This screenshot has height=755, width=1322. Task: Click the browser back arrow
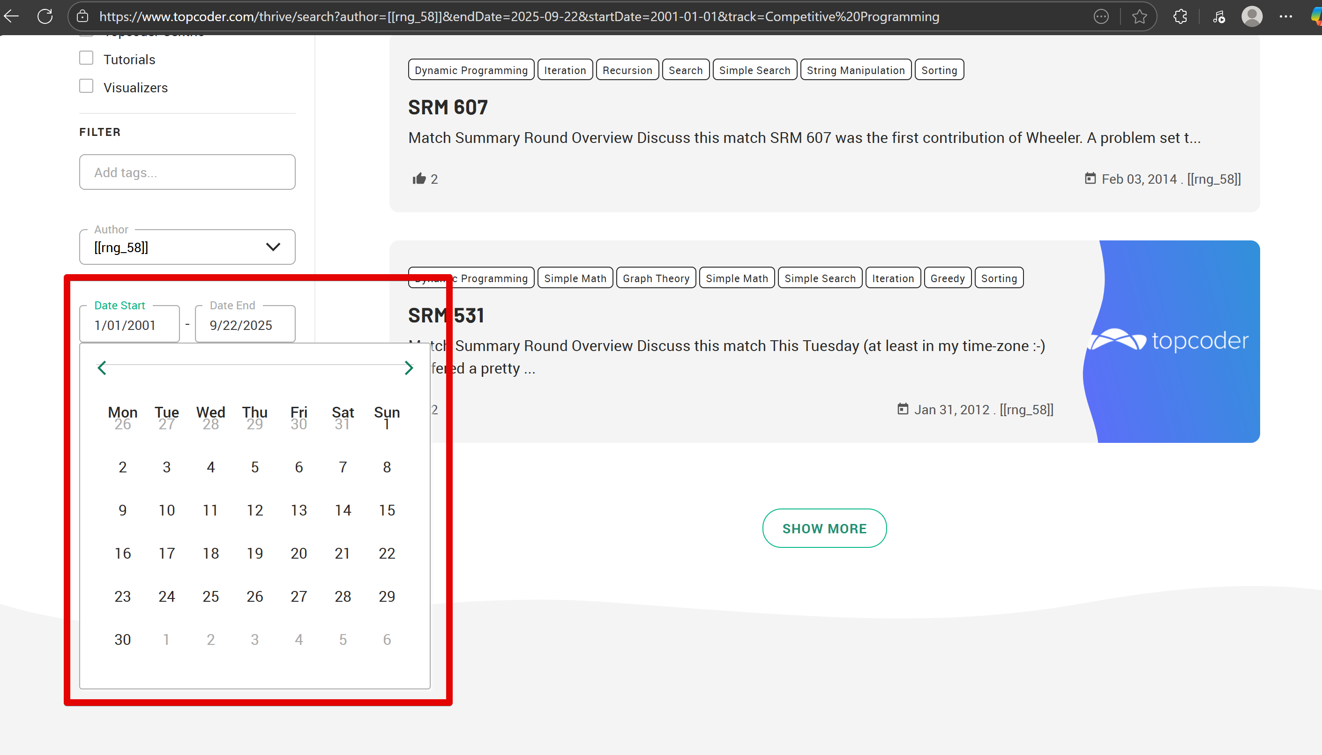(11, 16)
